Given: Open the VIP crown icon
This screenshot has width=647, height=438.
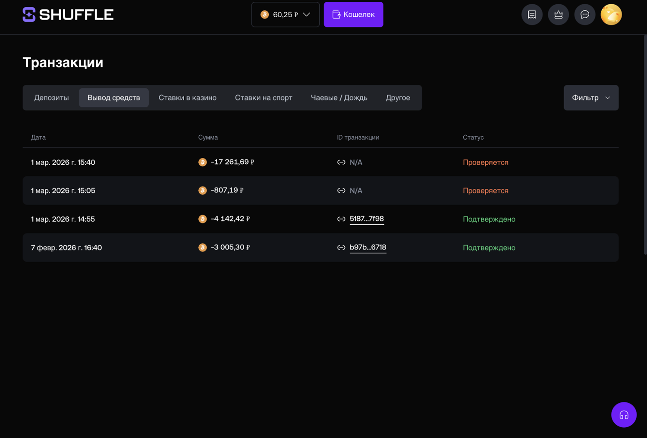Looking at the screenshot, I should (x=558, y=15).
